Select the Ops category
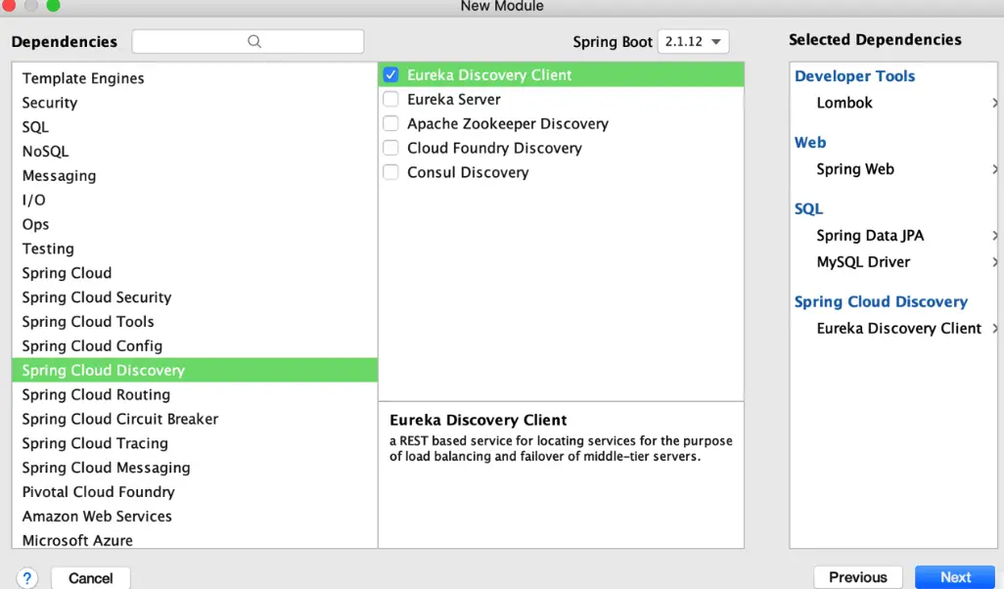Image resolution: width=1004 pixels, height=589 pixels. tap(195, 224)
